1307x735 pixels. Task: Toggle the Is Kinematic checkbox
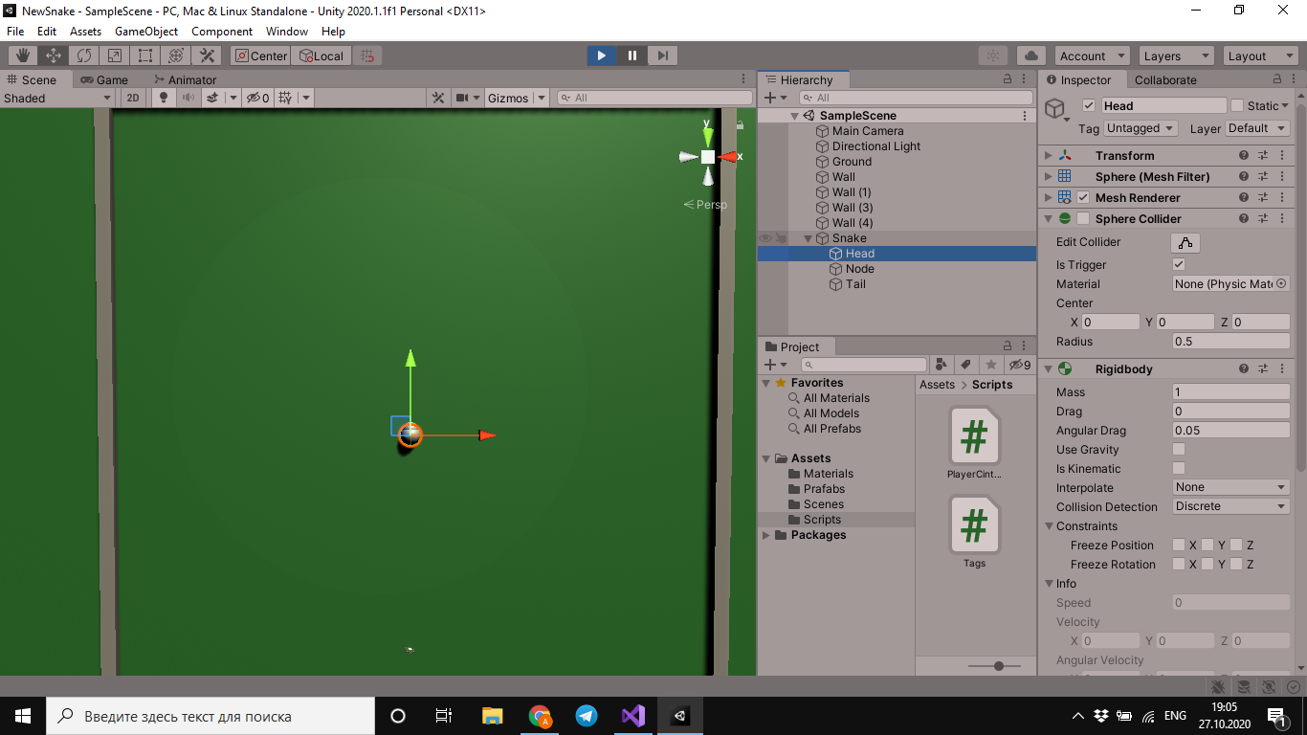pyautogui.click(x=1179, y=469)
